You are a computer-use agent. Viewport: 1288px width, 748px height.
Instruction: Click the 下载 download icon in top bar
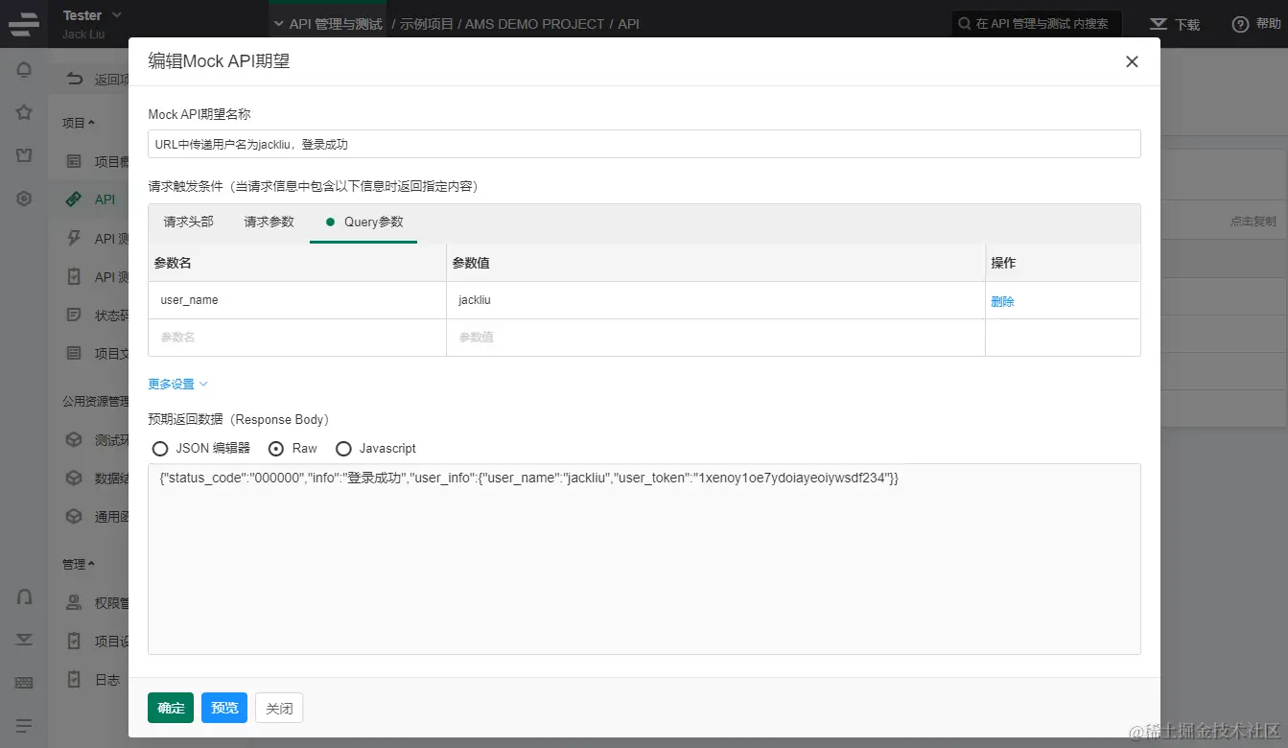[x=1159, y=24]
